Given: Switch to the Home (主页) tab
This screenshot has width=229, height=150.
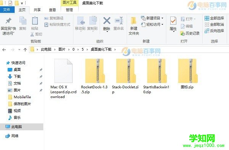Looking at the screenshot, I should coord(22,10).
